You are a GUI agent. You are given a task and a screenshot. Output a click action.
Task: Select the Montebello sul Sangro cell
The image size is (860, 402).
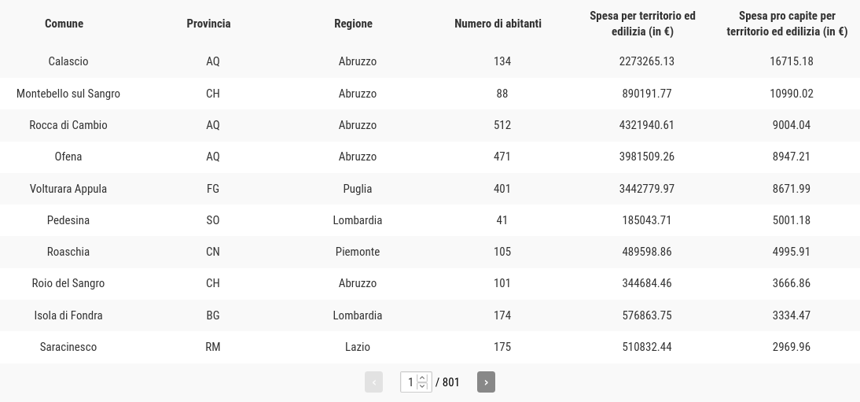68,94
